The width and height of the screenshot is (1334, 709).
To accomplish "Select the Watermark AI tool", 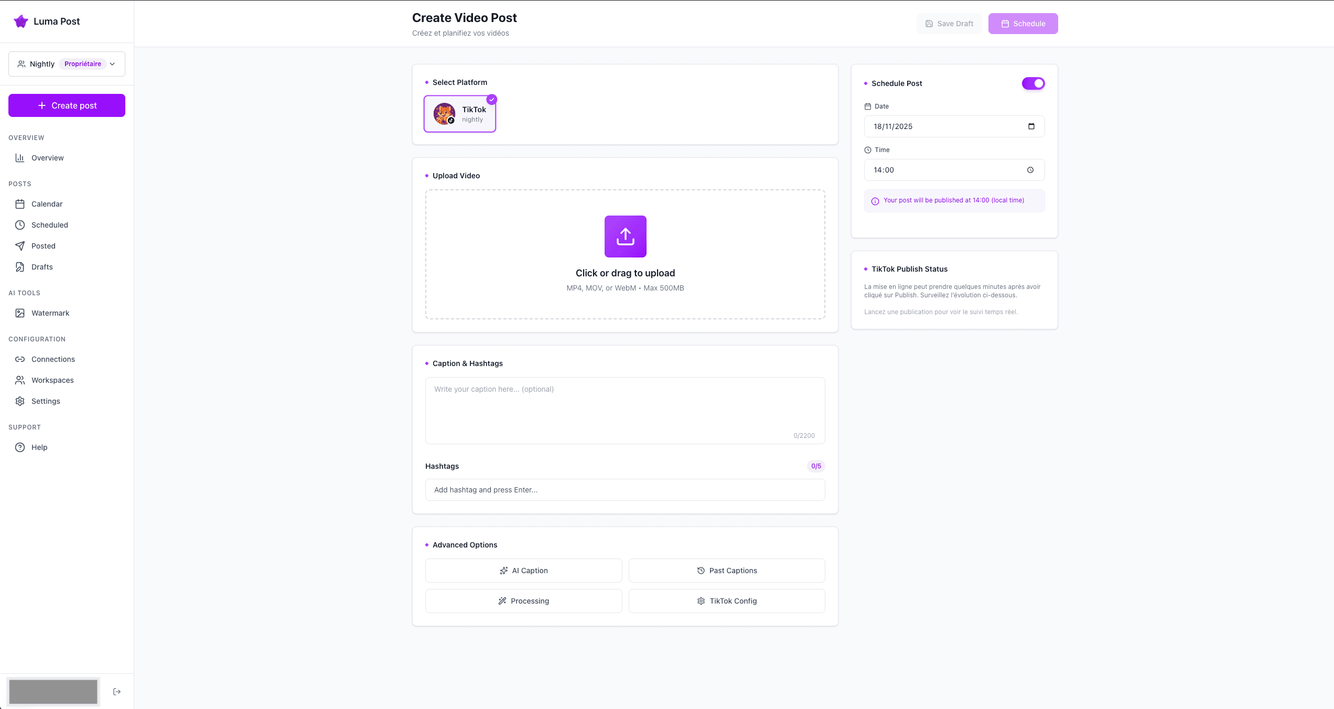I will (x=50, y=313).
